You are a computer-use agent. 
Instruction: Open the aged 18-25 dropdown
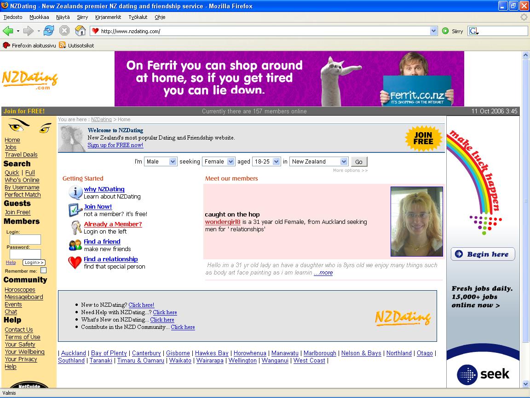[266, 161]
